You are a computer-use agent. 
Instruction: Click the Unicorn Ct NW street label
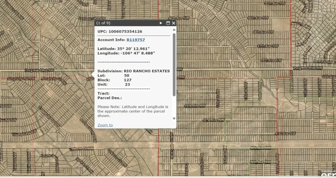pyautogui.click(x=82, y=149)
